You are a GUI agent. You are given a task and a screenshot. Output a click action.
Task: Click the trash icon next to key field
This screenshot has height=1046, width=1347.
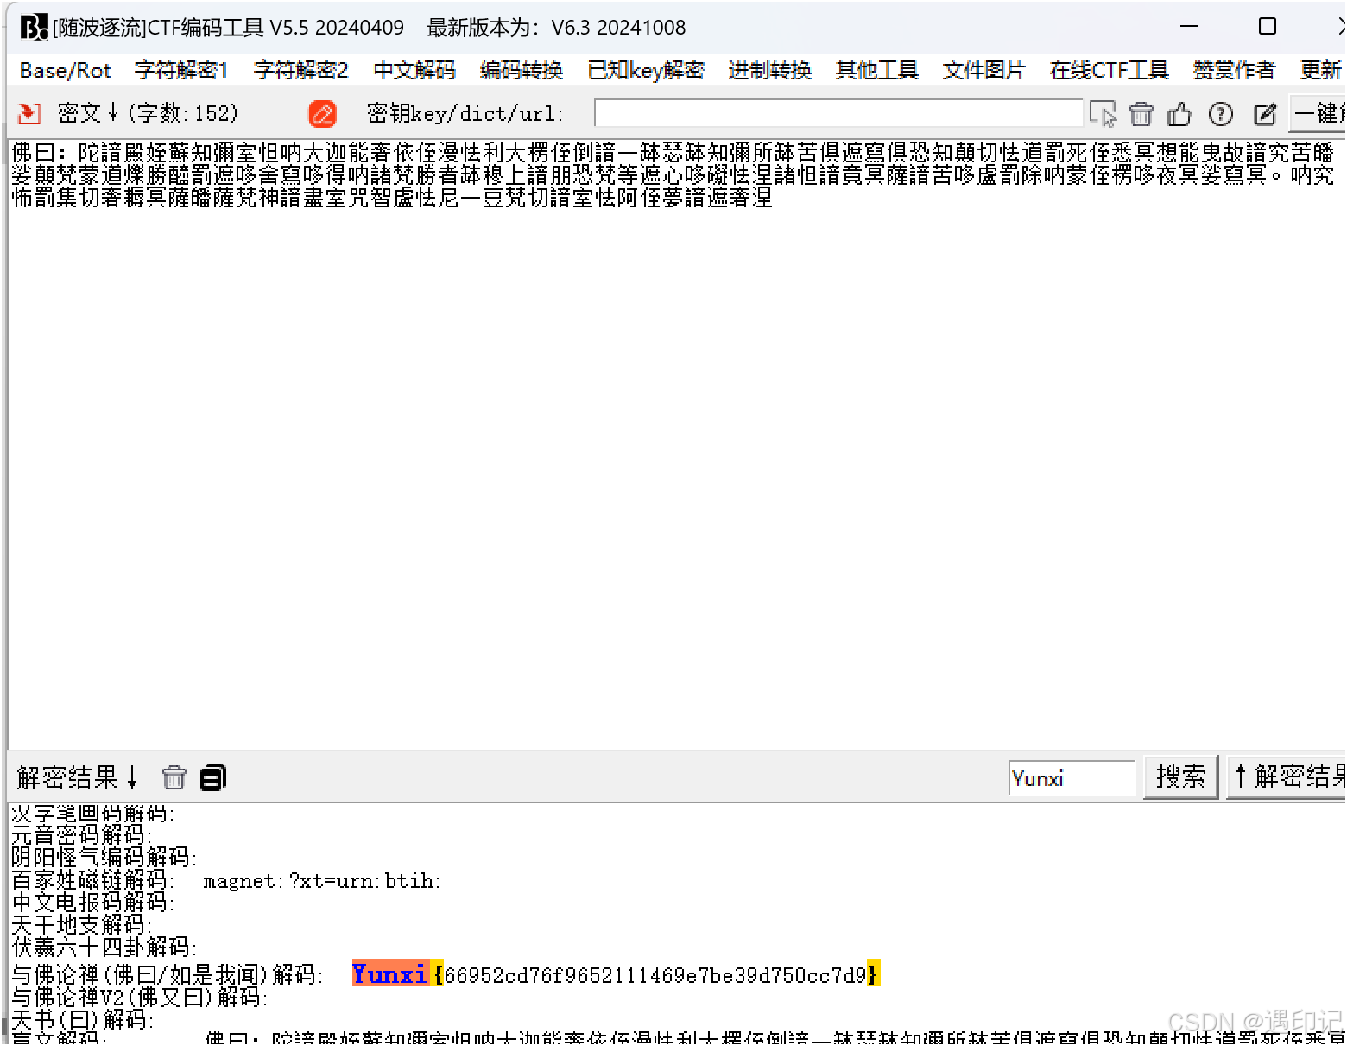pos(1141,113)
